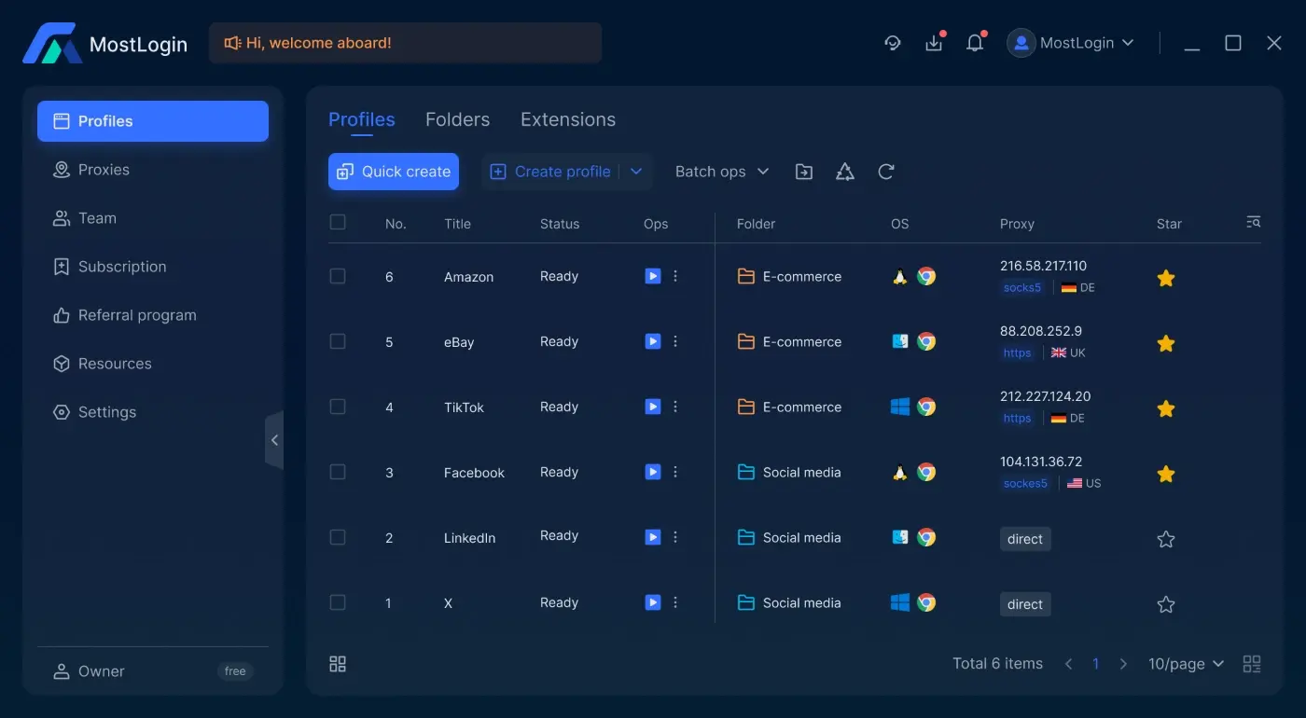Image resolution: width=1306 pixels, height=718 pixels.
Task: Open the downloads icon in header
Action: [x=934, y=43]
